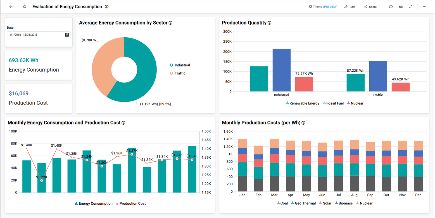Open the Share menu
This screenshot has height=218, width=435.
point(370,6)
